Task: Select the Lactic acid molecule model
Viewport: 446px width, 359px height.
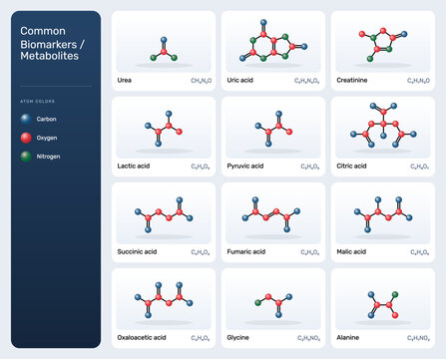Action: click(x=164, y=129)
